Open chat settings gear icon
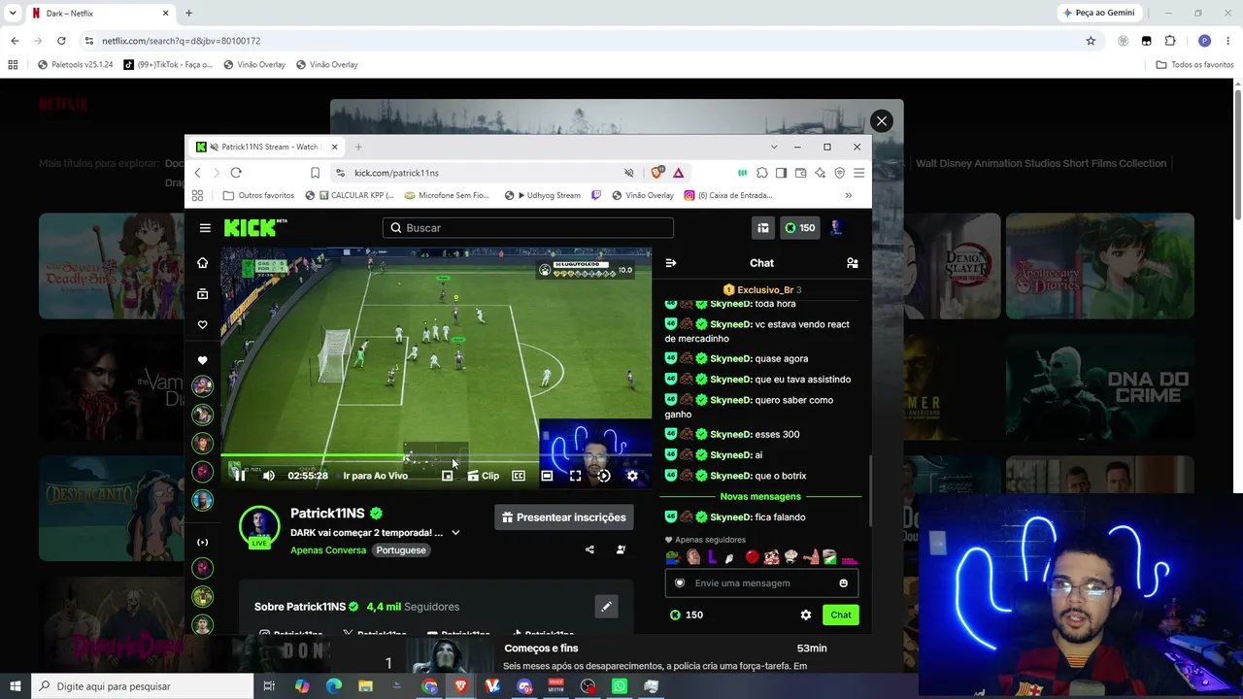Screen dimensions: 1243x699 (x=805, y=615)
